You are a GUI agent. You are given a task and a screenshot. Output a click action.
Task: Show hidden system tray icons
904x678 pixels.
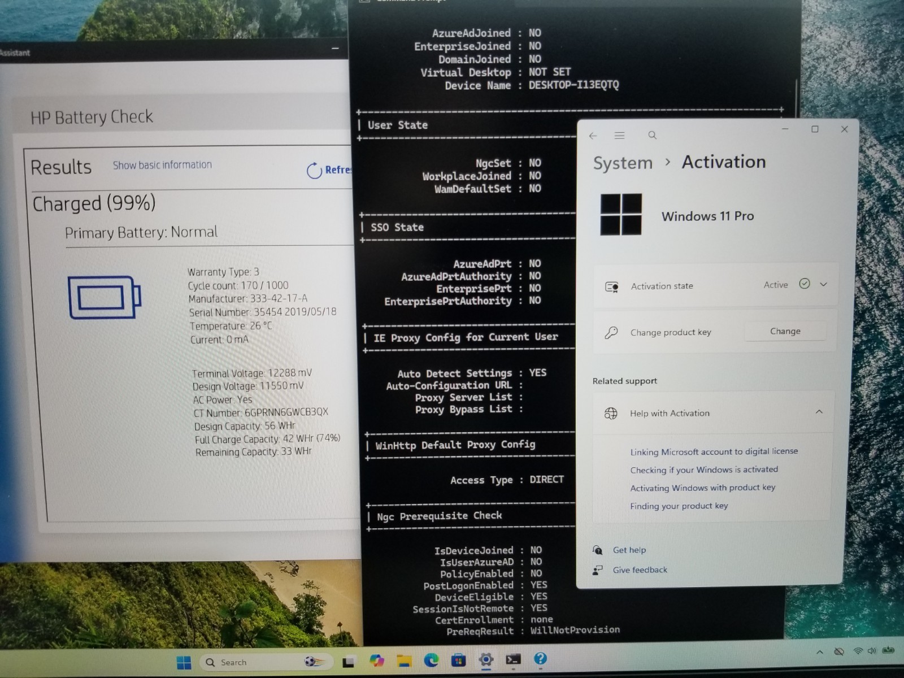[819, 653]
